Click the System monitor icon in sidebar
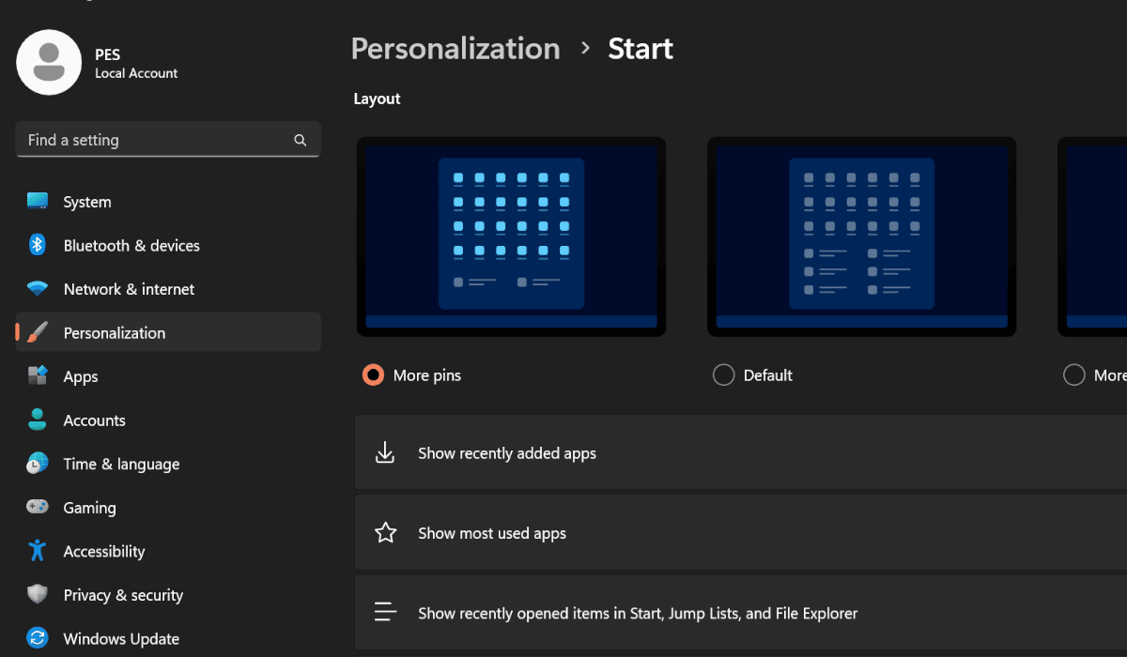 38,202
